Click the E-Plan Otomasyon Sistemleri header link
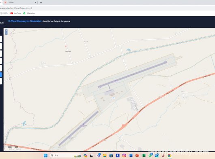Viewport: 215px width, 159px height. (25, 21)
